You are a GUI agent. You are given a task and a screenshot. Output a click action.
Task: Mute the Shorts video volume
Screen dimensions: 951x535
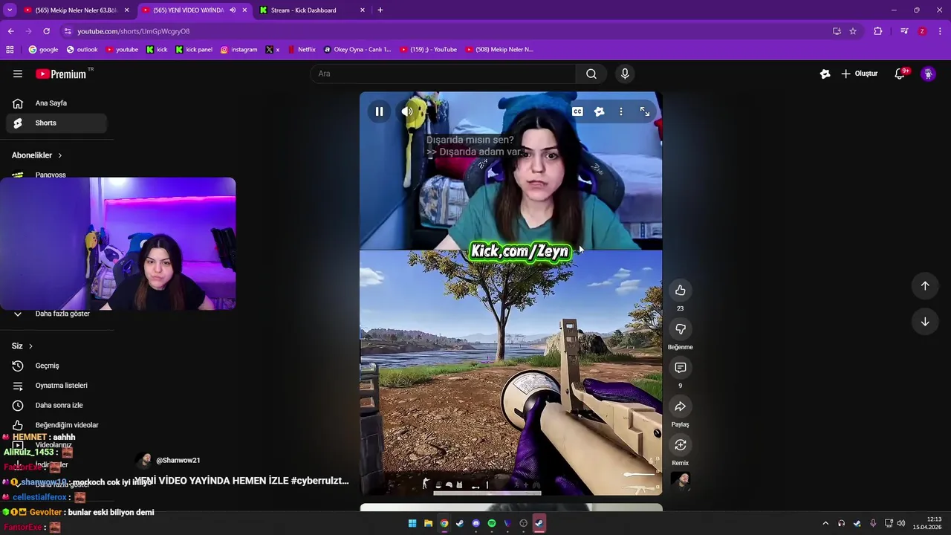[x=407, y=111]
